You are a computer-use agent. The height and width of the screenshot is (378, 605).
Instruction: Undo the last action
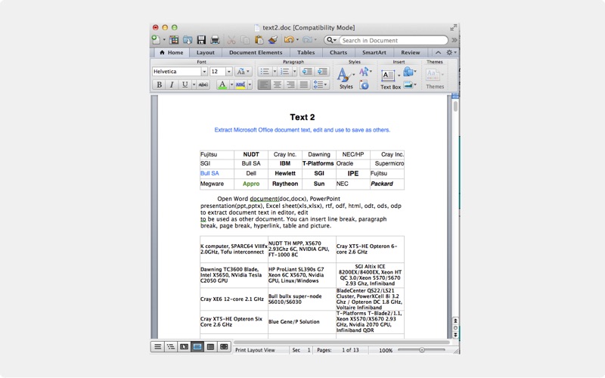coord(289,39)
